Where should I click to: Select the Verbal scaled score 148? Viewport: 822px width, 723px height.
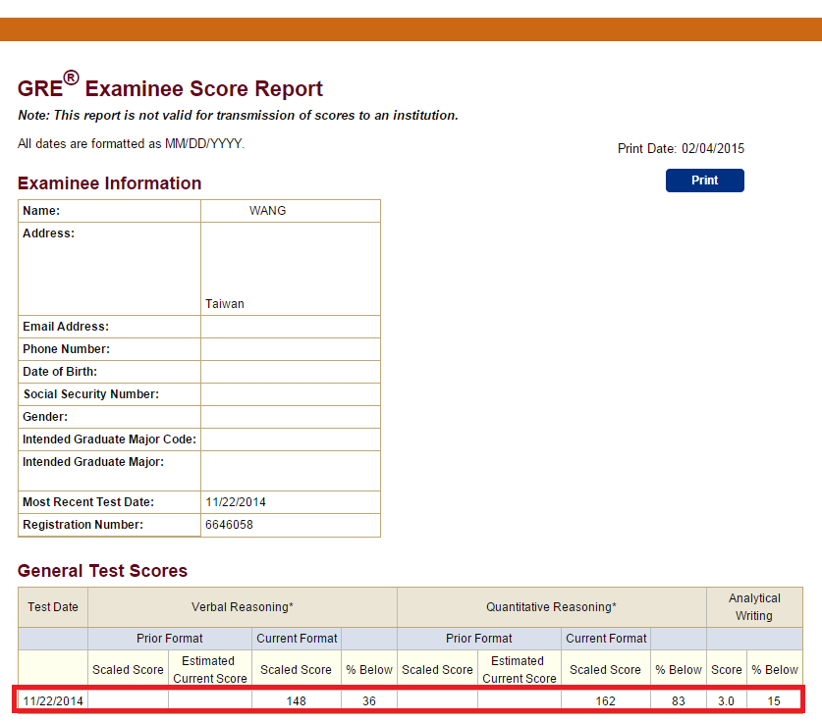click(x=297, y=701)
